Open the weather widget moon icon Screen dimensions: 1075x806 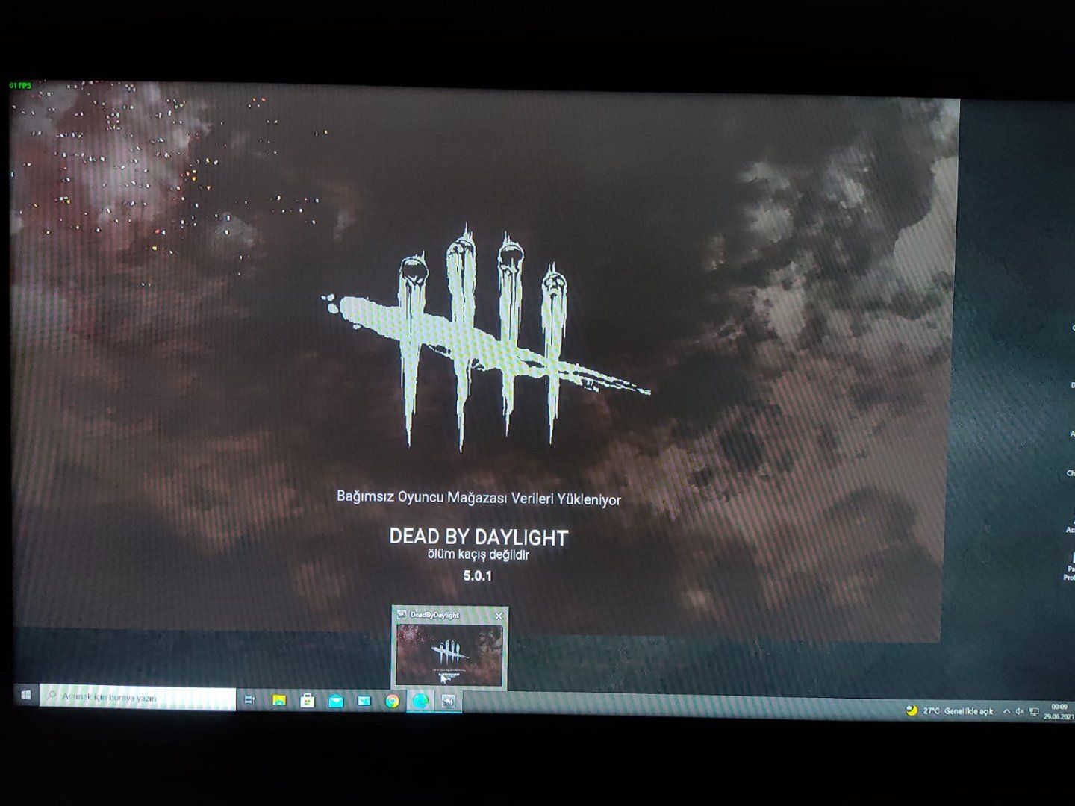click(911, 710)
